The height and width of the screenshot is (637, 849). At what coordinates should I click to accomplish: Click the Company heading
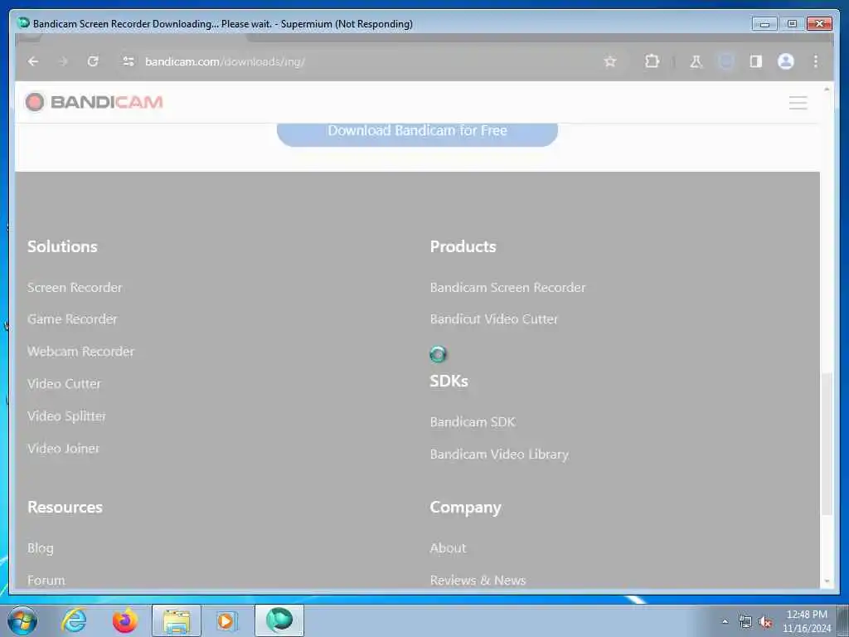466,508
